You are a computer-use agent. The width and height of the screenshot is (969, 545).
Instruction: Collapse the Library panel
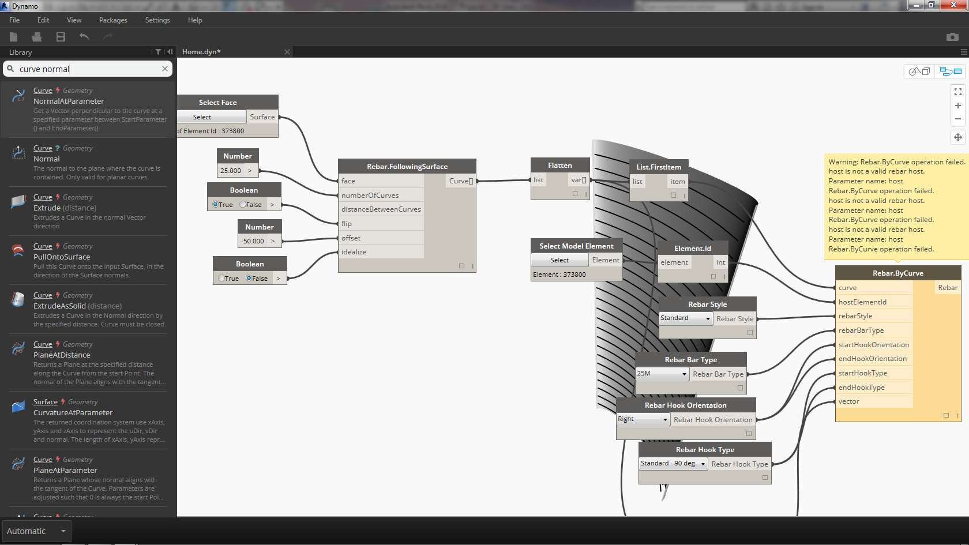pyautogui.click(x=170, y=52)
